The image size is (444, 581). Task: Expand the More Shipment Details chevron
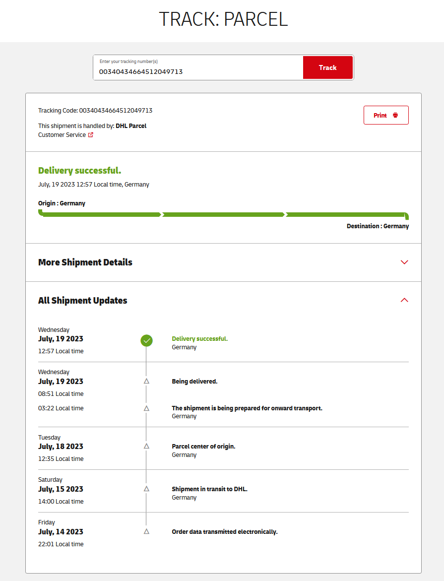click(x=404, y=262)
